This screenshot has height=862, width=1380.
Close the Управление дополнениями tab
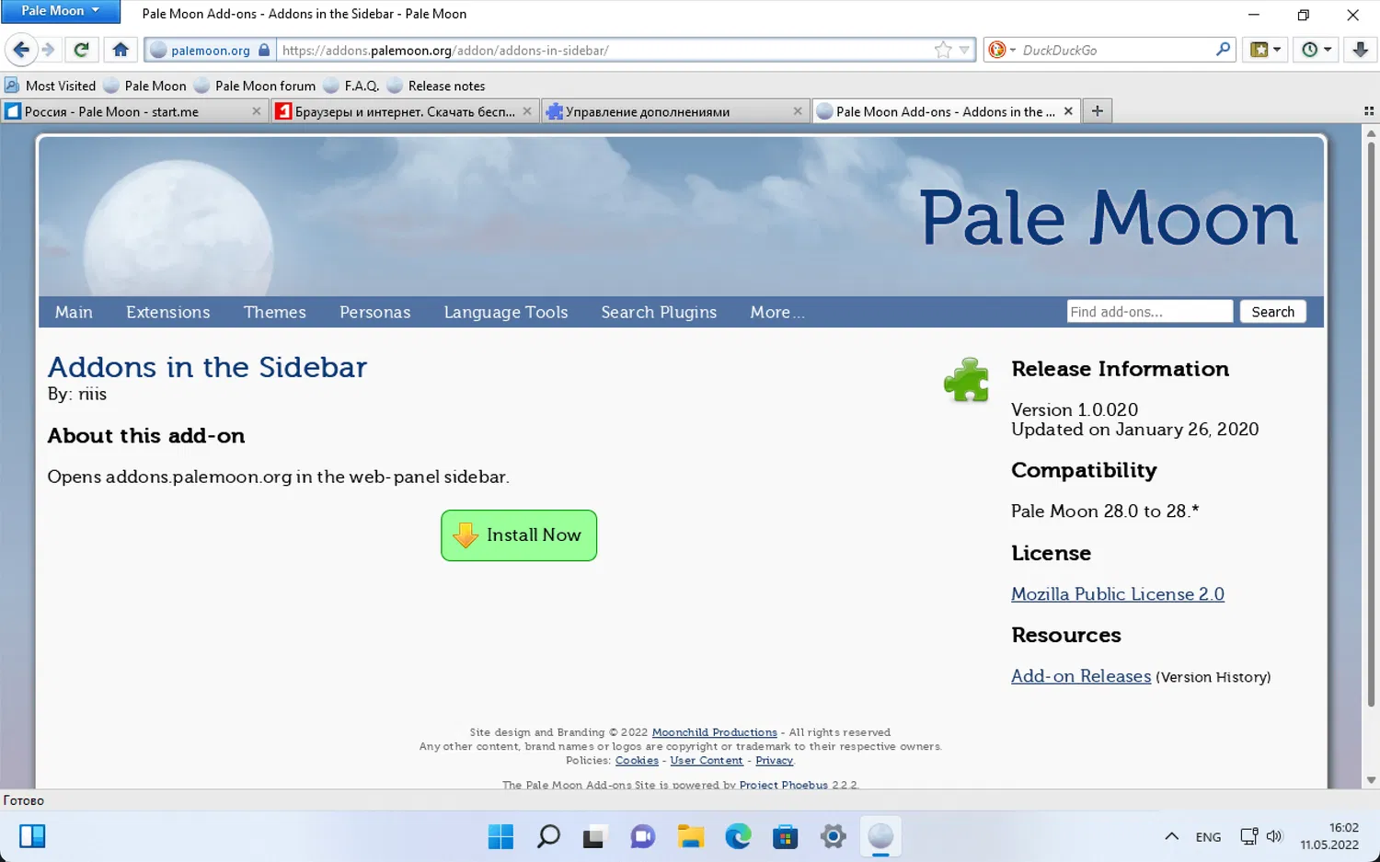[798, 111]
